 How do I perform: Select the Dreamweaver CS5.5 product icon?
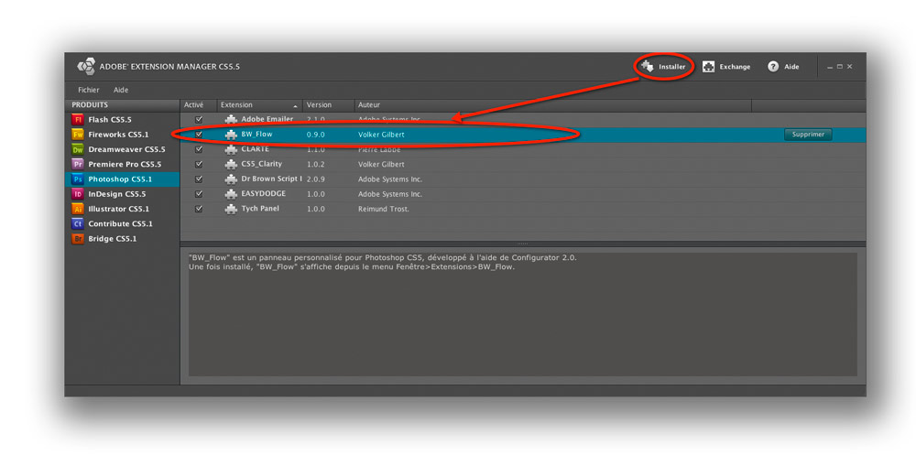(x=78, y=149)
